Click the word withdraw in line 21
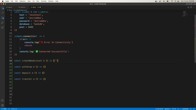Viewport: 196px width, 110px height. [27, 67]
